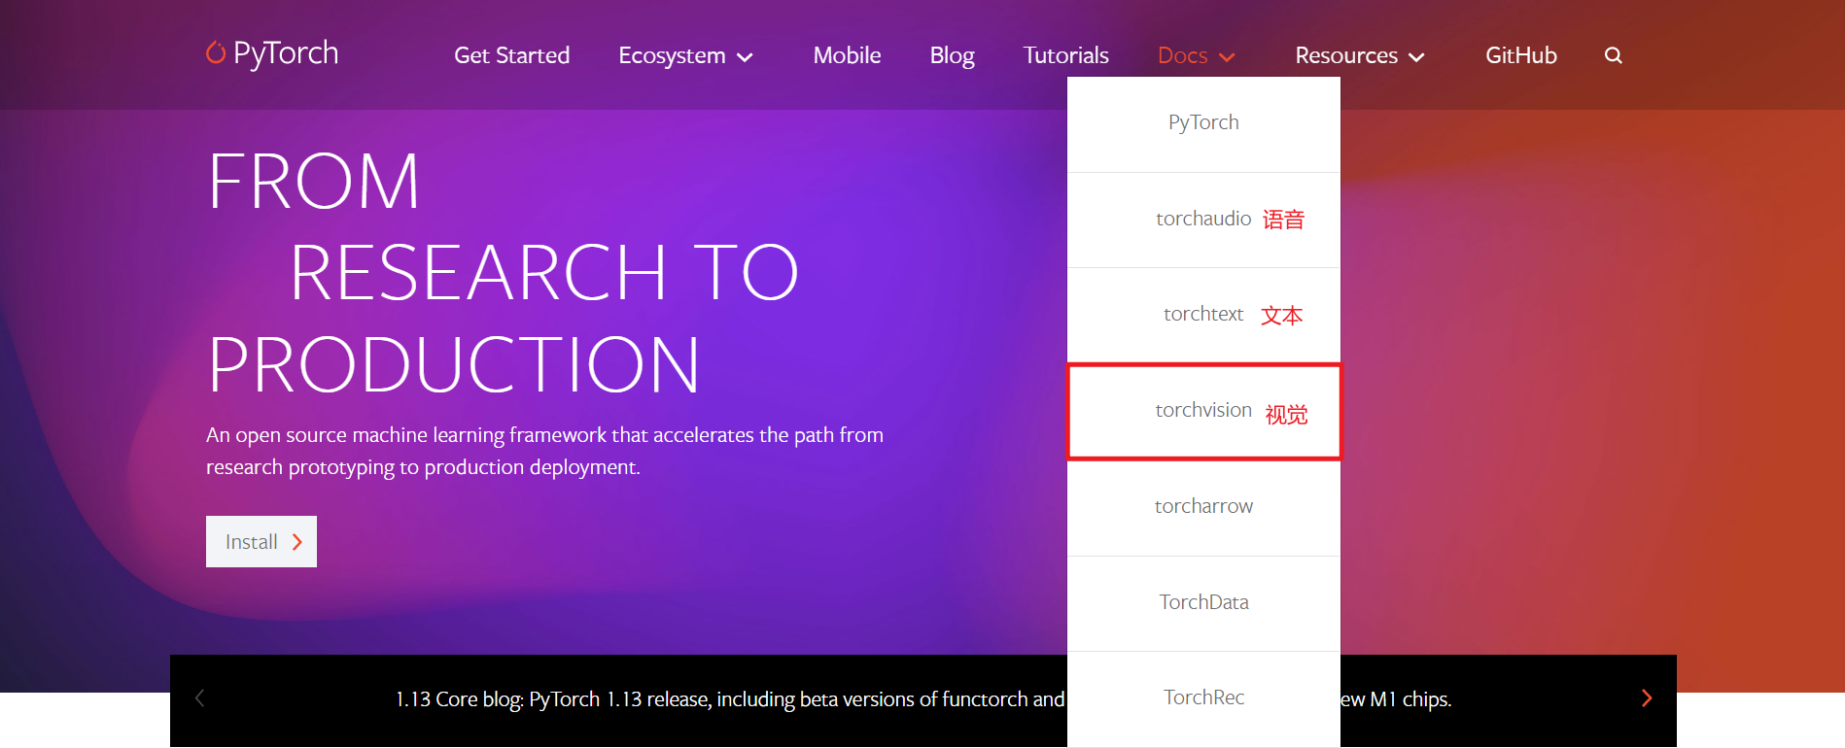Select torchaudio docs entry
Screen dimensions: 1845x748
point(1203,219)
